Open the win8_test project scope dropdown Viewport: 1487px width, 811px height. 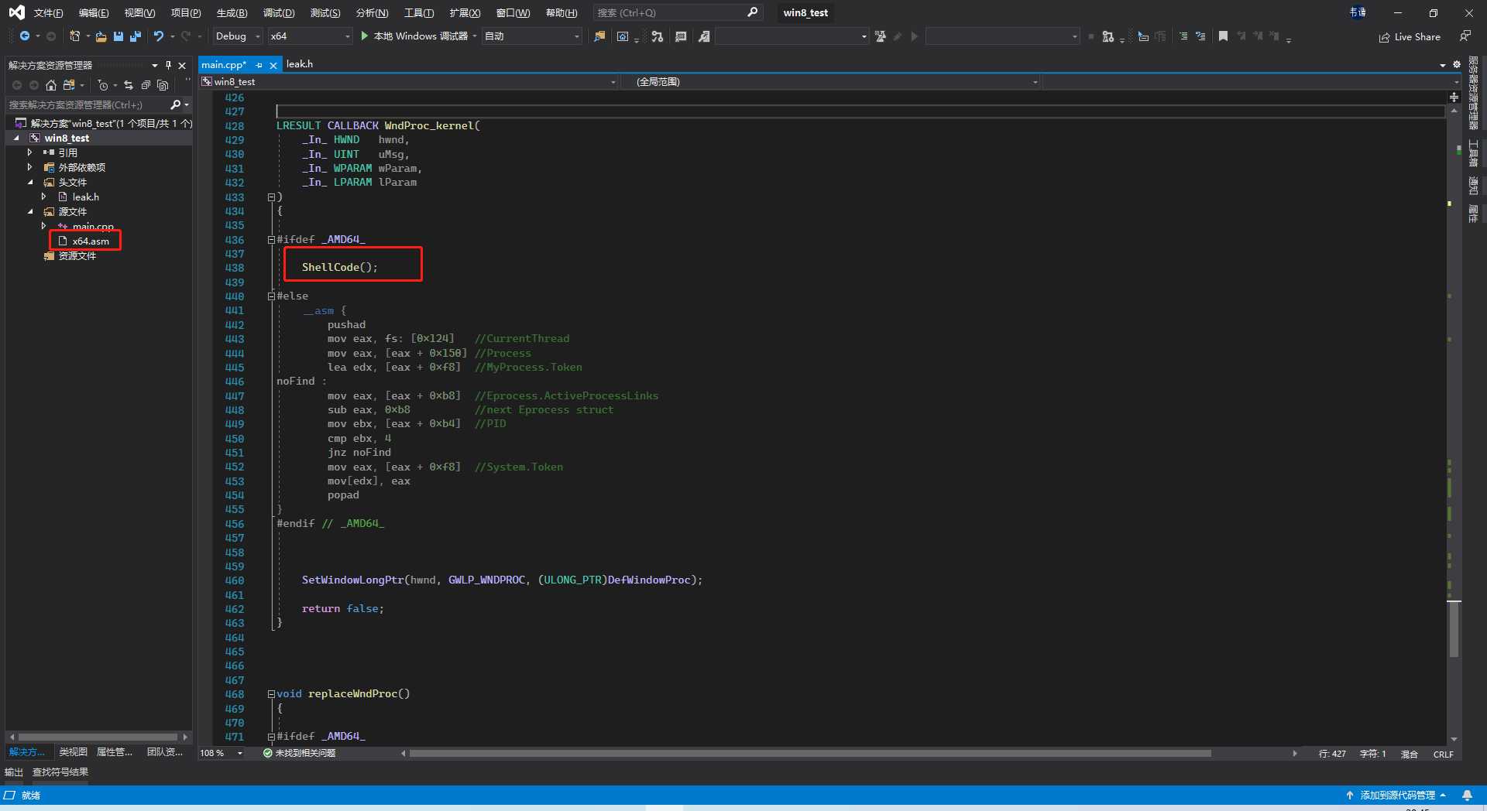tap(409, 81)
